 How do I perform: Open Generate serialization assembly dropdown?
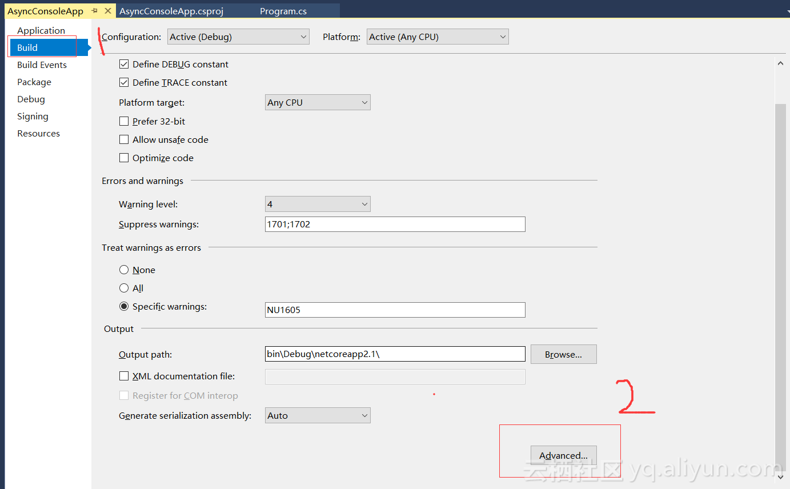coord(318,415)
